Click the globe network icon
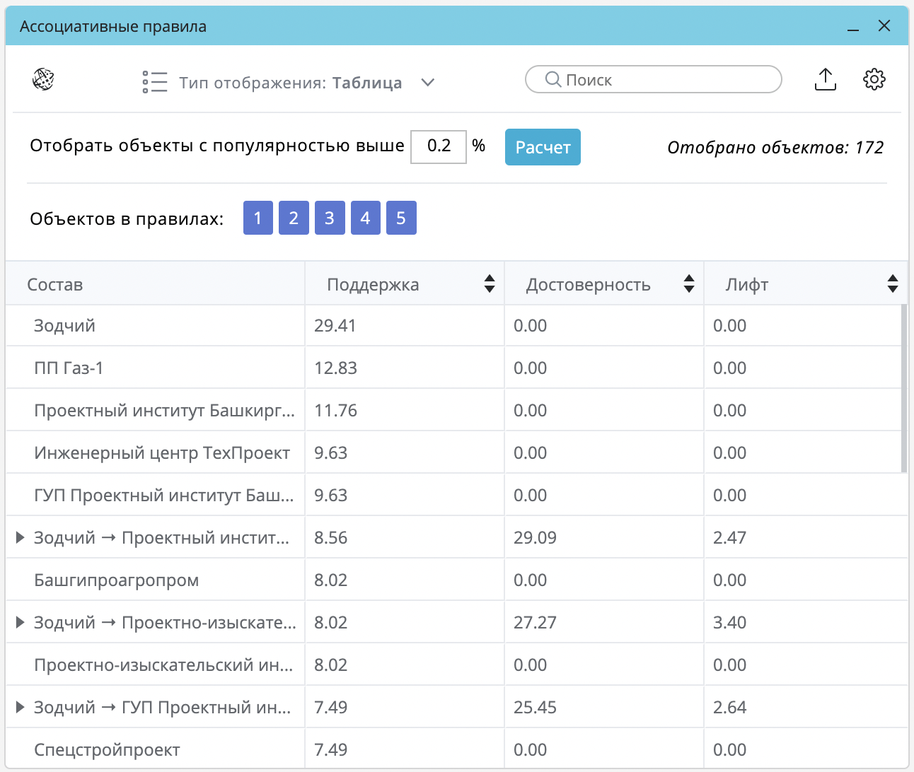This screenshot has height=772, width=914. pos(43,80)
